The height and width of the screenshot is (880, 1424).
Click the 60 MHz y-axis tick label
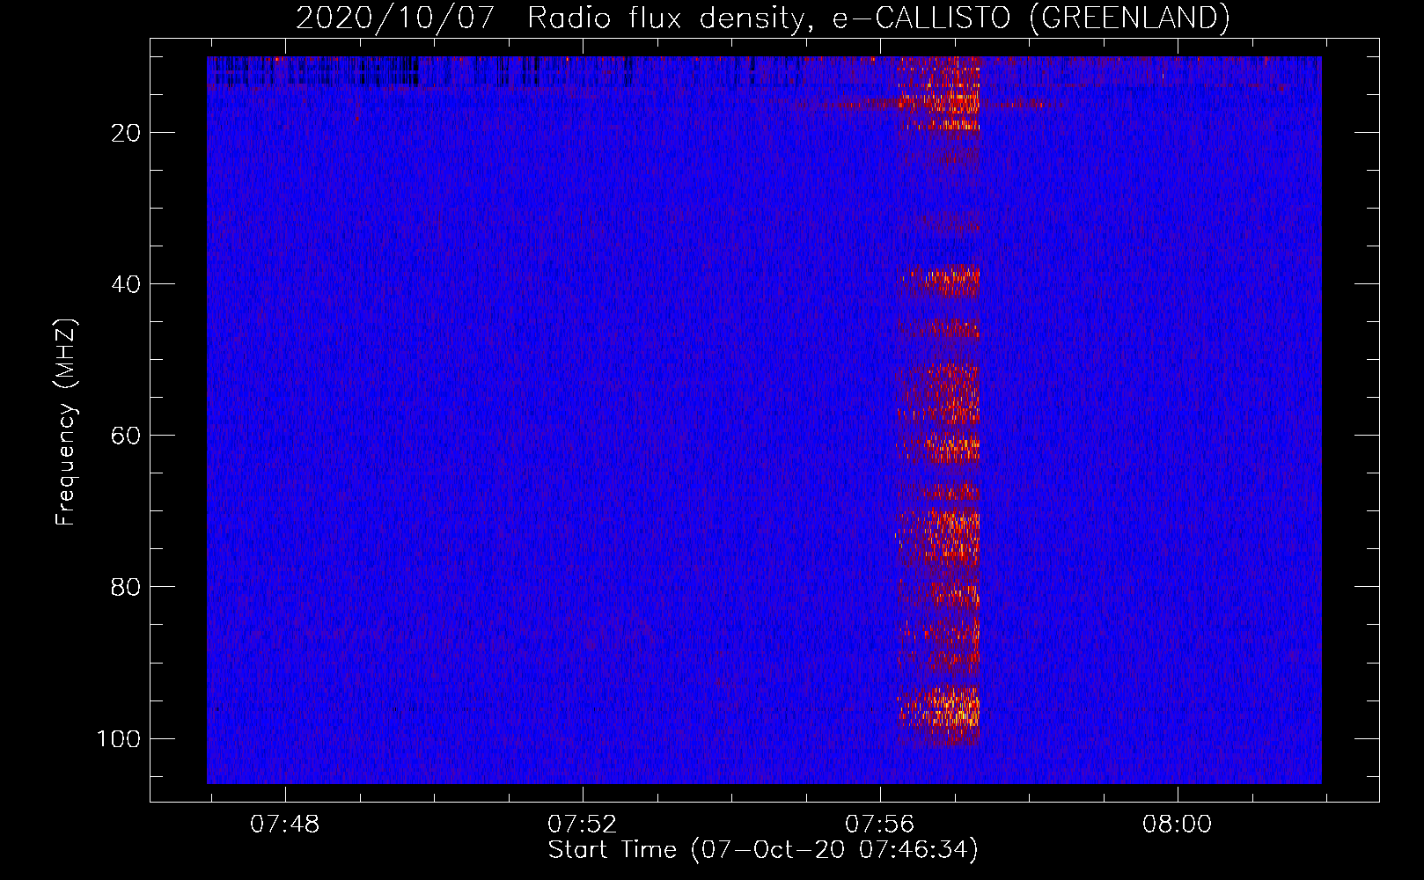(126, 436)
